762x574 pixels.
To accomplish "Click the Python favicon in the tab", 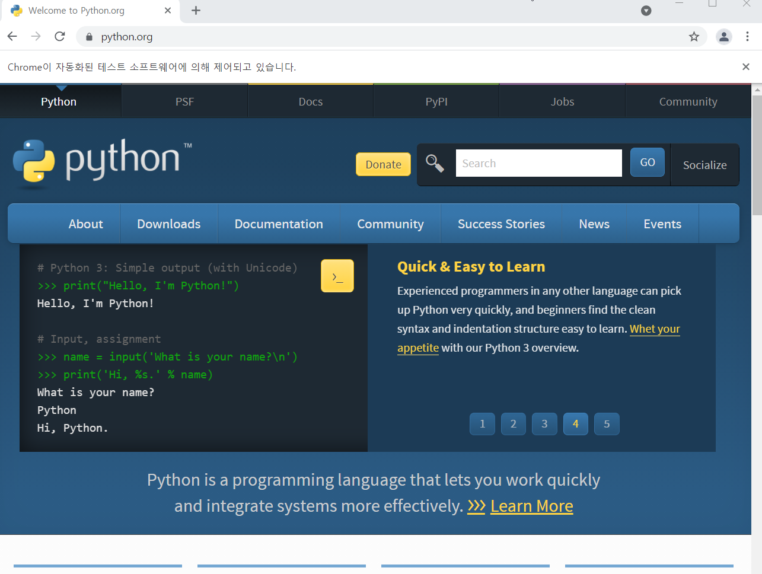I will point(17,11).
